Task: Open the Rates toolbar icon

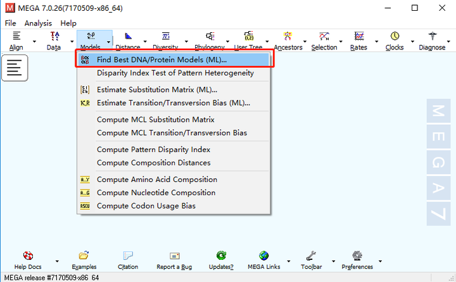Action: (x=359, y=36)
